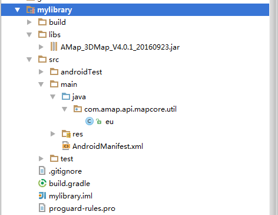The width and height of the screenshot is (278, 215).
Task: Click the AndroidManifest.xml file icon
Action: [x=66, y=146]
